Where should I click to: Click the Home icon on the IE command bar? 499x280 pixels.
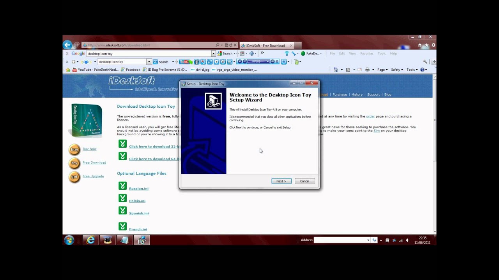click(336, 69)
